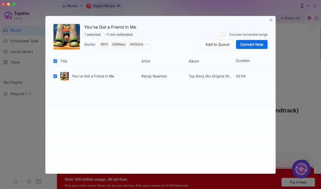The height and width of the screenshot is (189, 321).
Task: Go to Local Library
Action: (22, 52)
